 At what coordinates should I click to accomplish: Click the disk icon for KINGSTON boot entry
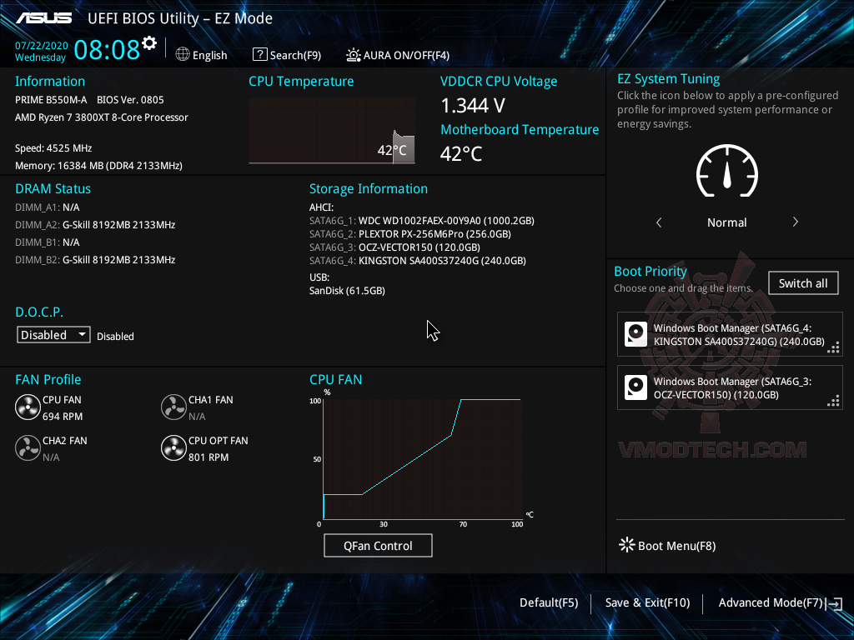[x=635, y=334]
